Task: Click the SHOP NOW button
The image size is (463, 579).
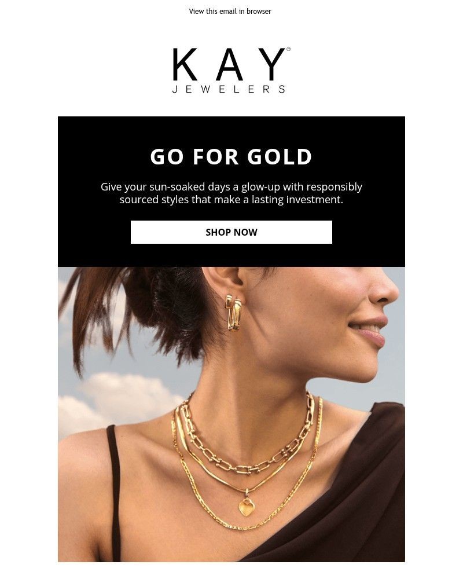Action: click(x=231, y=232)
